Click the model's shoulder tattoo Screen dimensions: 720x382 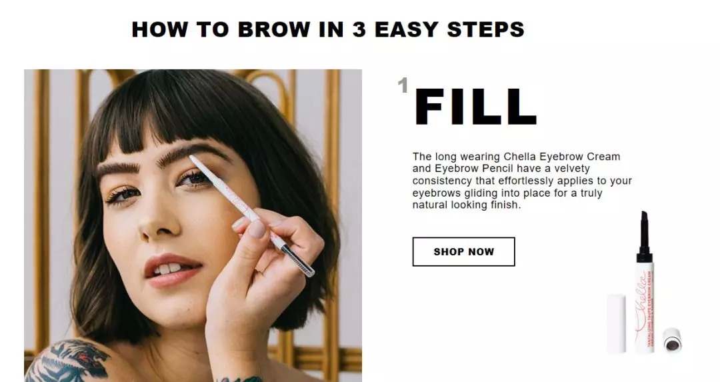pos(69,361)
